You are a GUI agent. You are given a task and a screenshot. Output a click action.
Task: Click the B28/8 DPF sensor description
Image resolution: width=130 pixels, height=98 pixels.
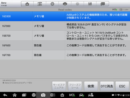point(96,26)
